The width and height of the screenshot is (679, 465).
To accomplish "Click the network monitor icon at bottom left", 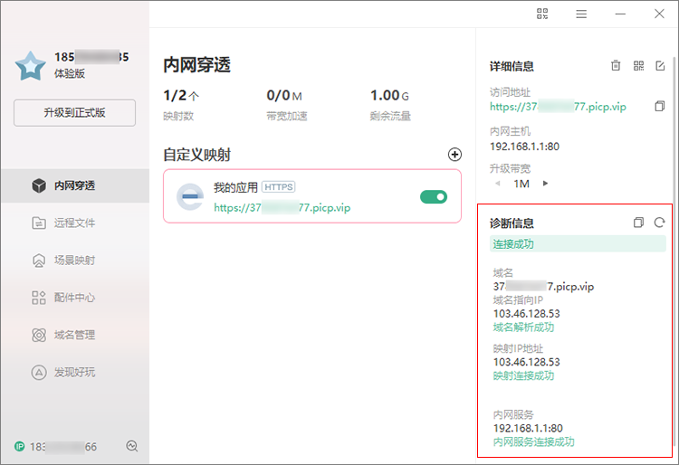I will (x=132, y=446).
